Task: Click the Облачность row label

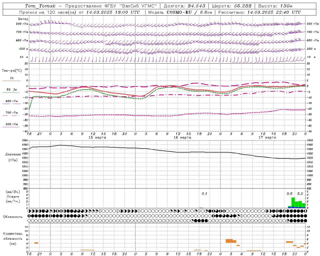Action: click(x=13, y=217)
